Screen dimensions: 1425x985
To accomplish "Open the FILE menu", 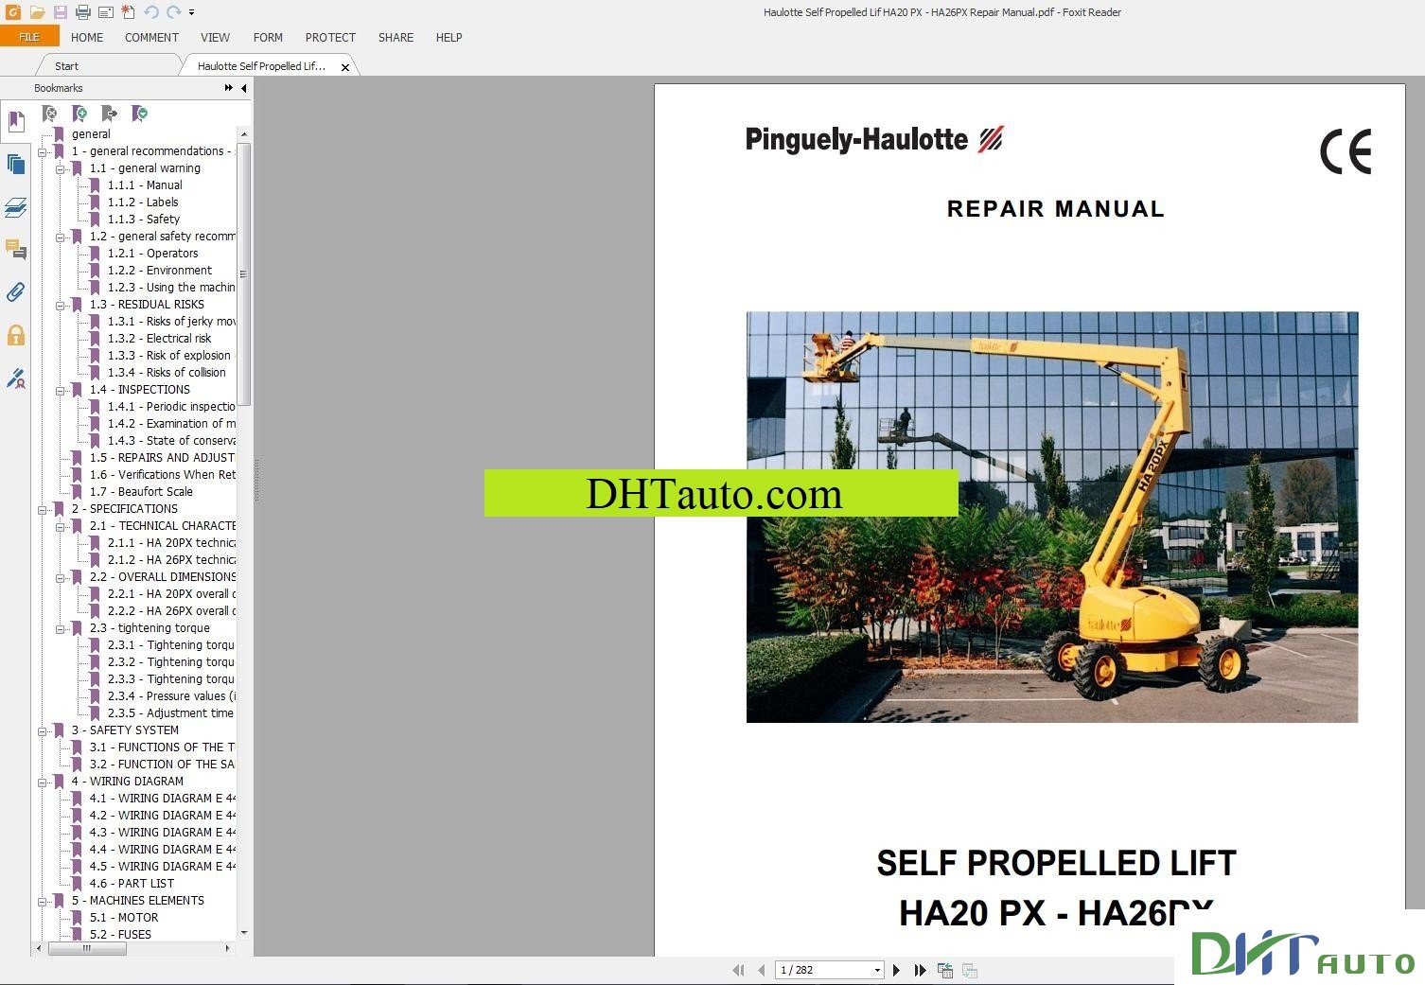I will point(29,37).
